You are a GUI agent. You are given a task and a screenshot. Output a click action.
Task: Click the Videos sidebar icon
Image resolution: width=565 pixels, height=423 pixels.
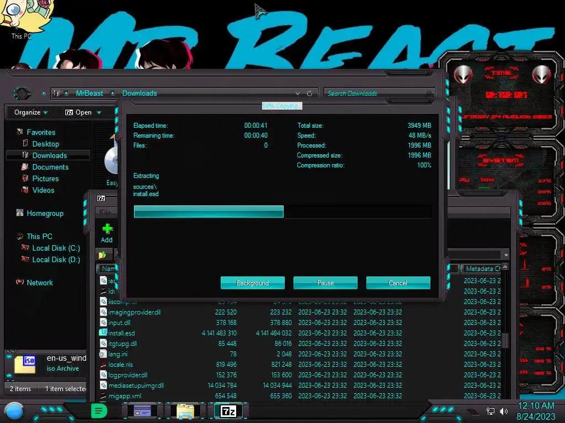25,189
